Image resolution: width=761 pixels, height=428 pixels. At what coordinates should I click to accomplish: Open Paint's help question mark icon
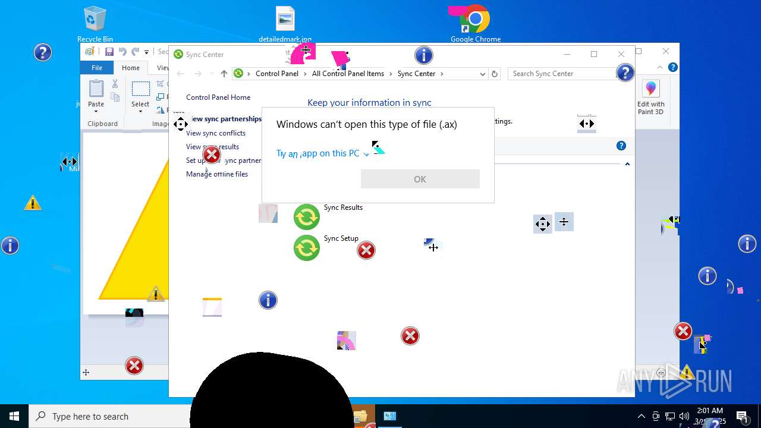(x=674, y=68)
